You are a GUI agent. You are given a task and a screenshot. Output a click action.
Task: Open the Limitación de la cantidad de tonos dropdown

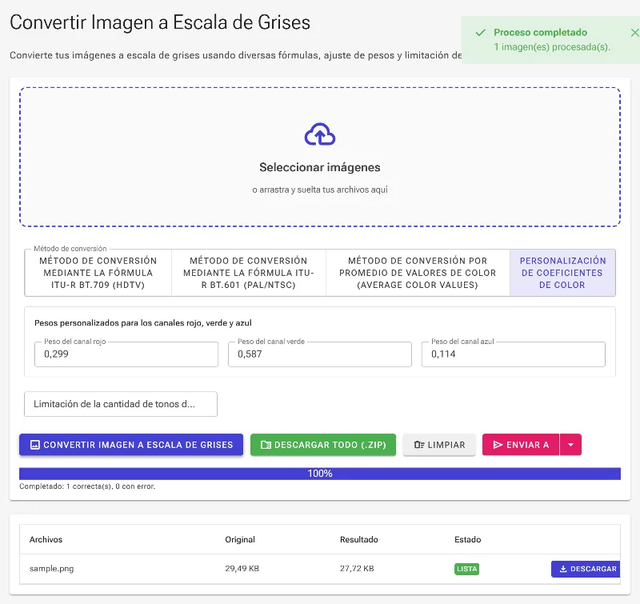121,404
